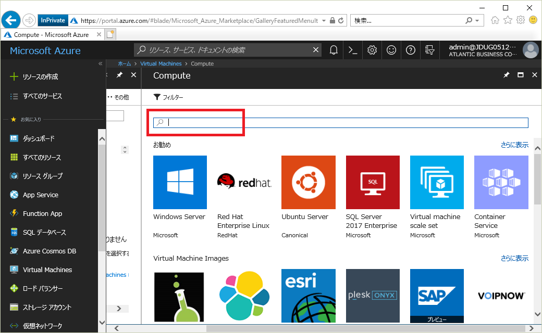Open the Azure feedback smiley

[391, 50]
